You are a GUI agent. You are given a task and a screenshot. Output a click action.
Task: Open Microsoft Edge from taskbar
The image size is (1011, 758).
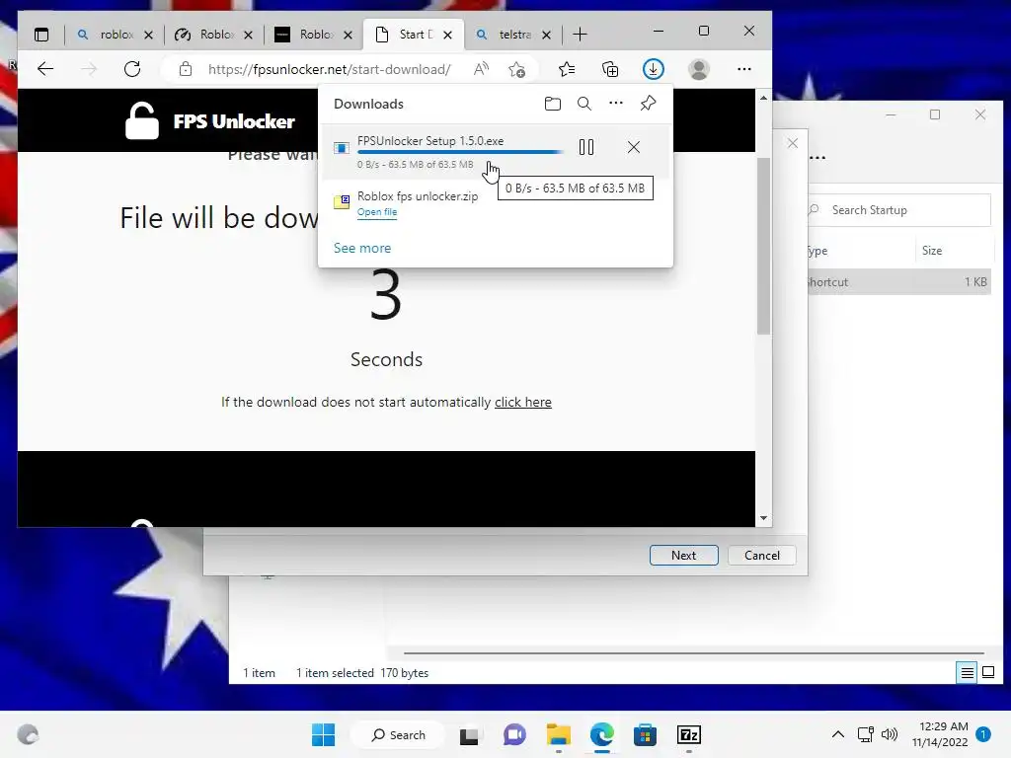point(602,734)
